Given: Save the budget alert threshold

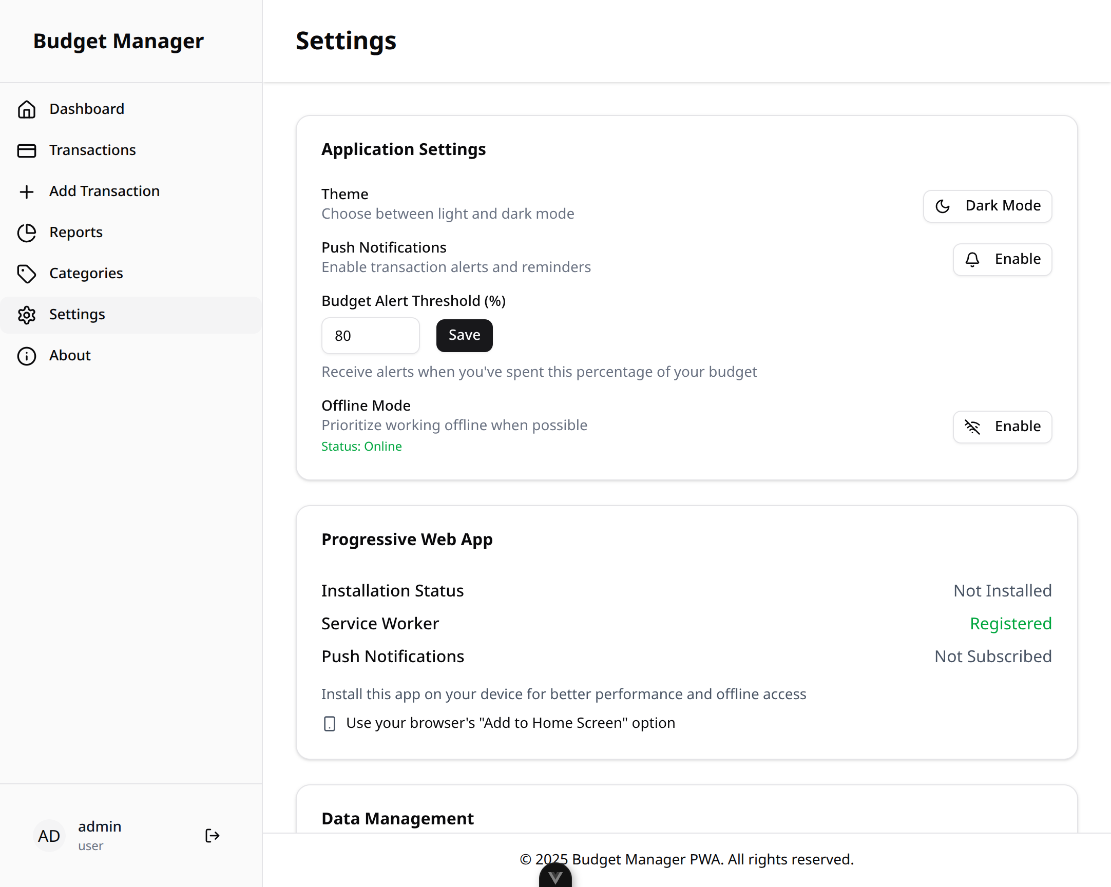Looking at the screenshot, I should pos(464,335).
